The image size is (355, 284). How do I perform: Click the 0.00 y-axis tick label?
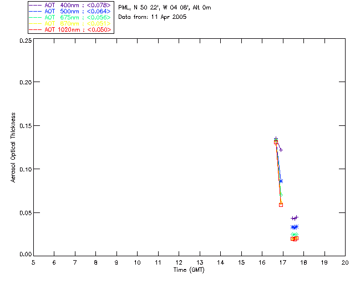click(26, 255)
